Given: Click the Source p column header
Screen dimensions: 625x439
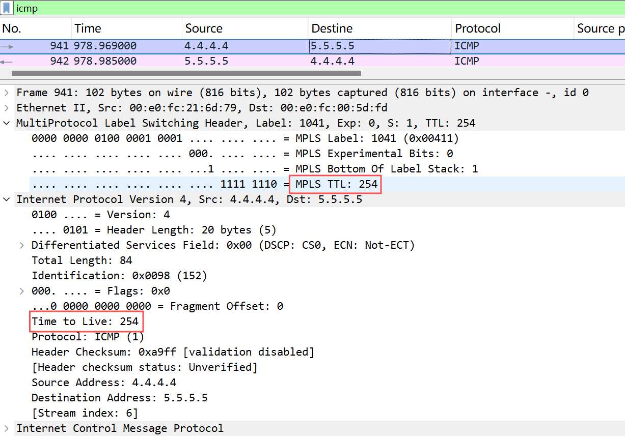Looking at the screenshot, I should [x=600, y=28].
